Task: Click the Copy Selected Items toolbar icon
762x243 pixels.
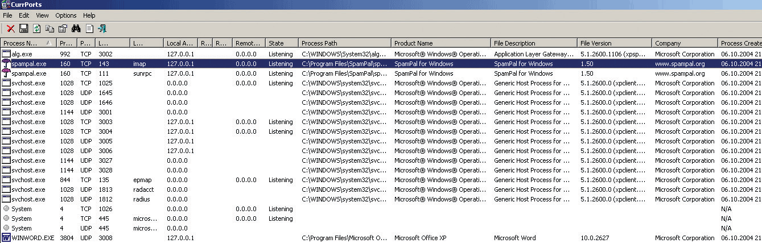Action: (50, 28)
